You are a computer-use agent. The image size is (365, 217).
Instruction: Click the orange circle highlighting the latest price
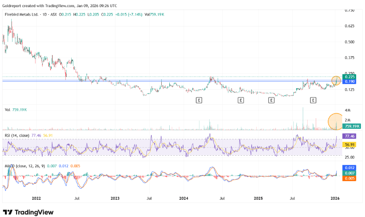pyautogui.click(x=336, y=81)
